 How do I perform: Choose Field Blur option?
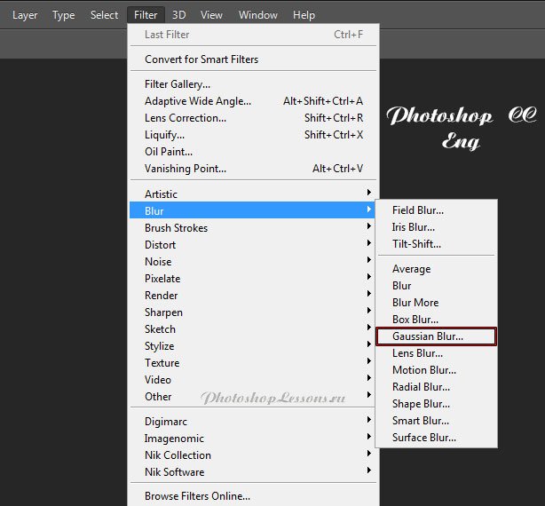(x=418, y=210)
